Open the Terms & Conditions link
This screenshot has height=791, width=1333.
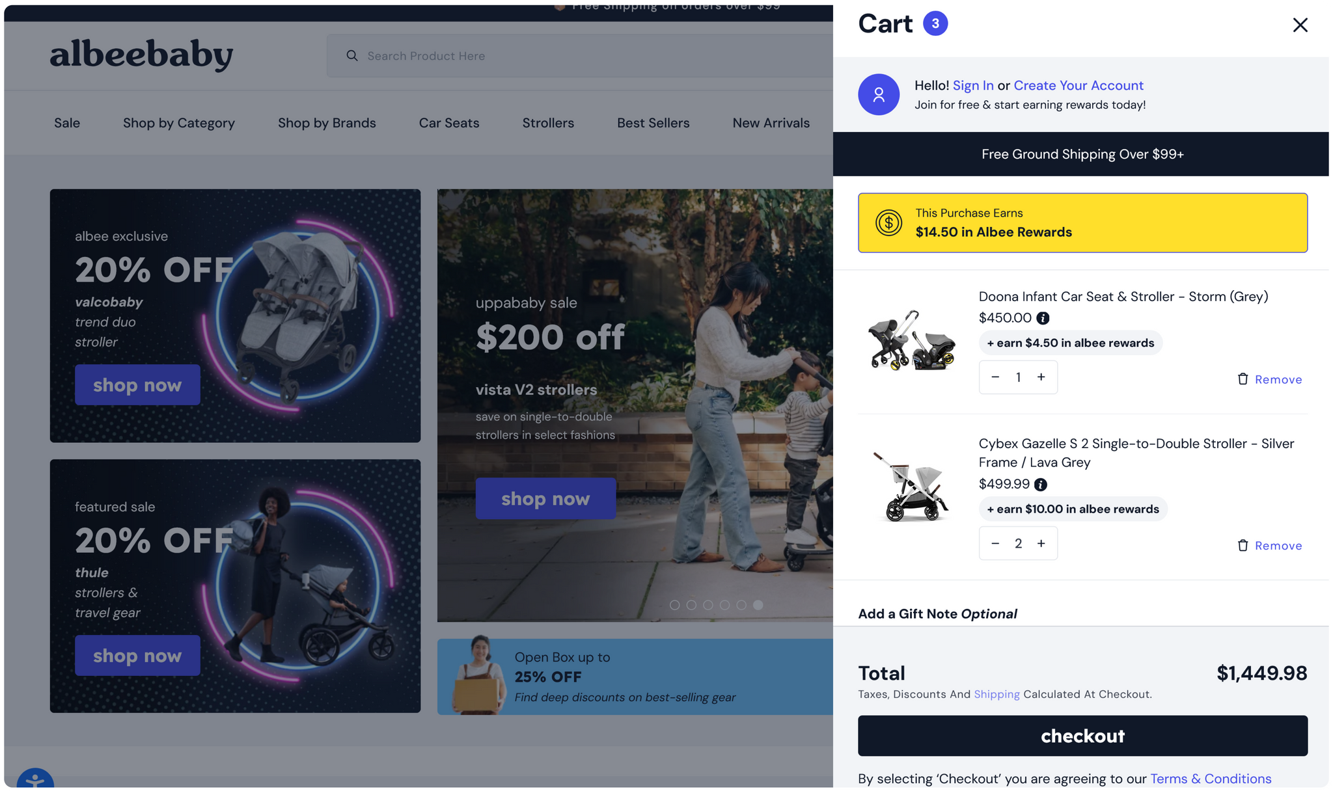pos(1211,779)
